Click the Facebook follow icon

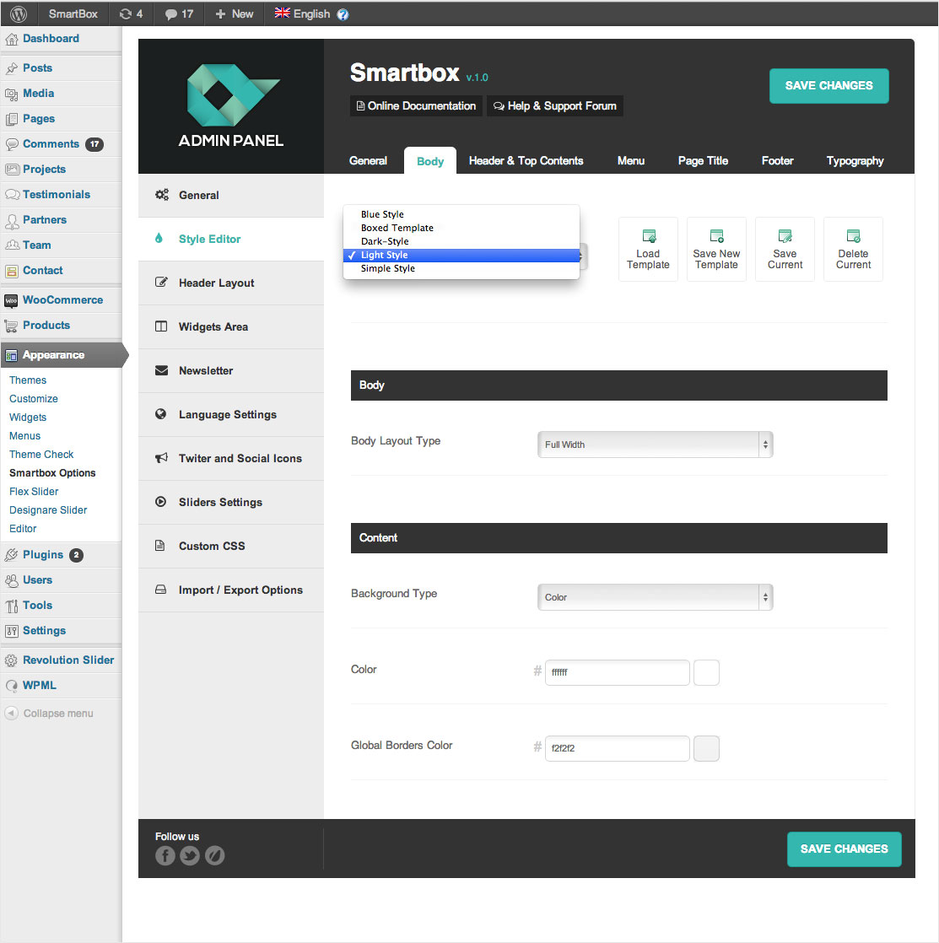(165, 854)
